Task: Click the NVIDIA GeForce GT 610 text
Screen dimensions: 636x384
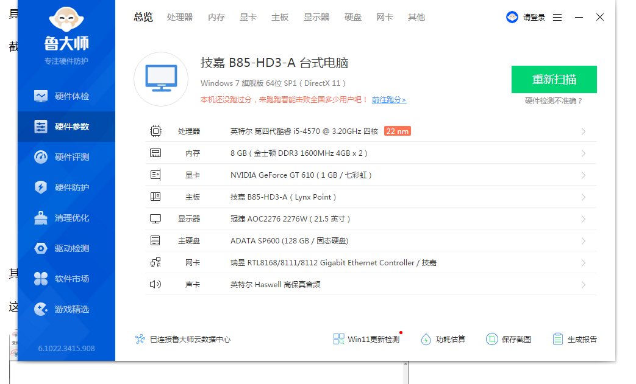Action: point(301,175)
